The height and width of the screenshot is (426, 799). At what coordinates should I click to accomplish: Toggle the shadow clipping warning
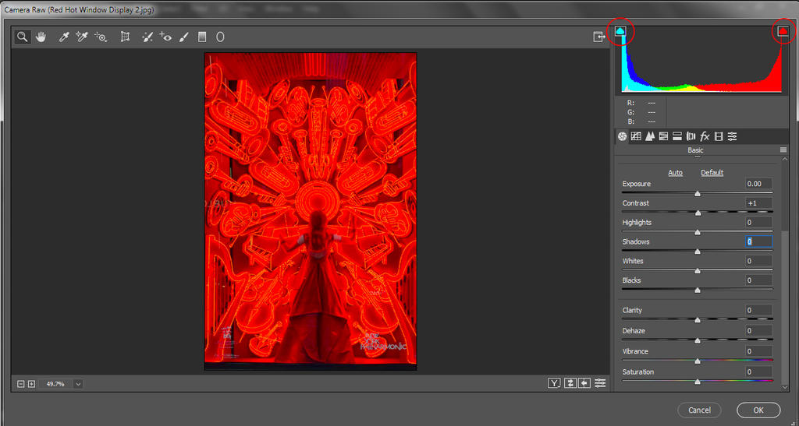tap(620, 31)
